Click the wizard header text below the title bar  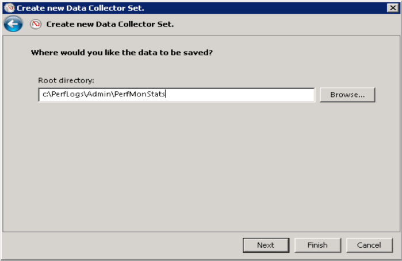(110, 24)
